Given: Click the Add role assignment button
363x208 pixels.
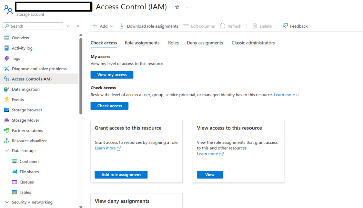Looking at the screenshot, I should (x=121, y=175).
